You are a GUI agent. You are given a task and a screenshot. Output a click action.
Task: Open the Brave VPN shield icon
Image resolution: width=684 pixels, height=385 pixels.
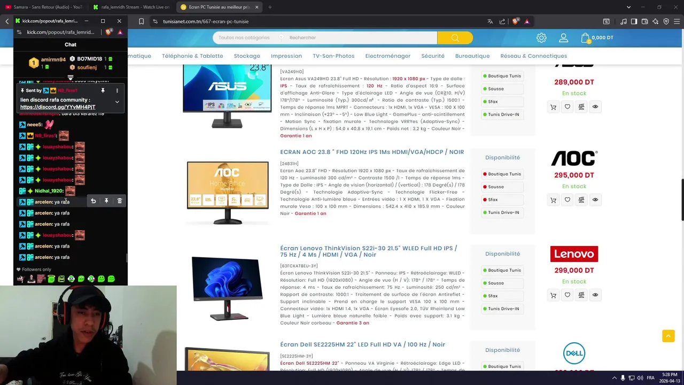[666, 21]
